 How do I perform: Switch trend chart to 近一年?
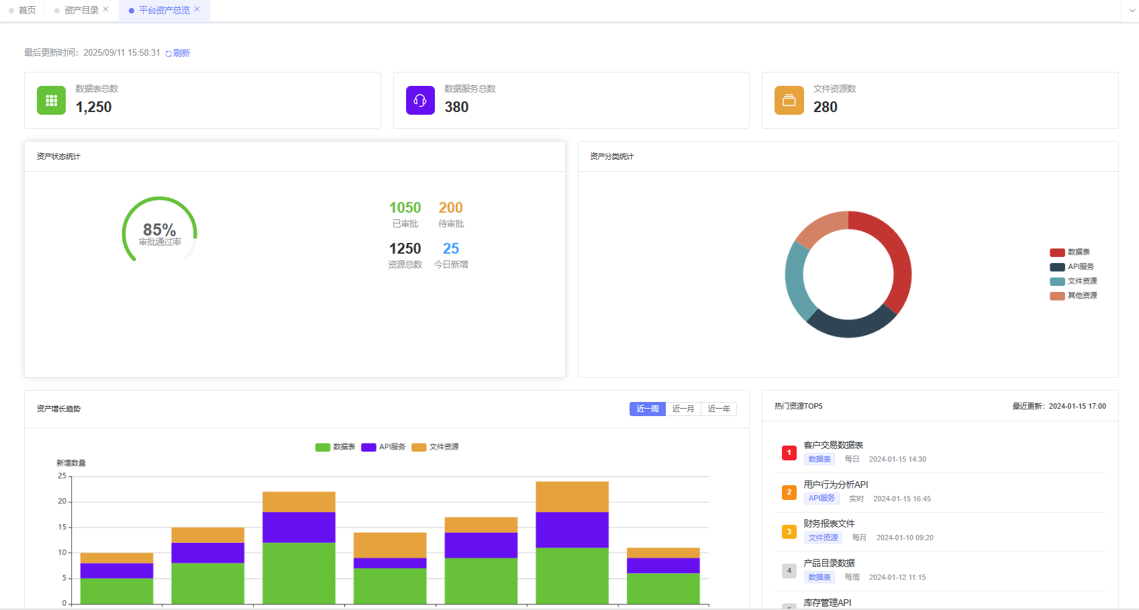tap(718, 409)
